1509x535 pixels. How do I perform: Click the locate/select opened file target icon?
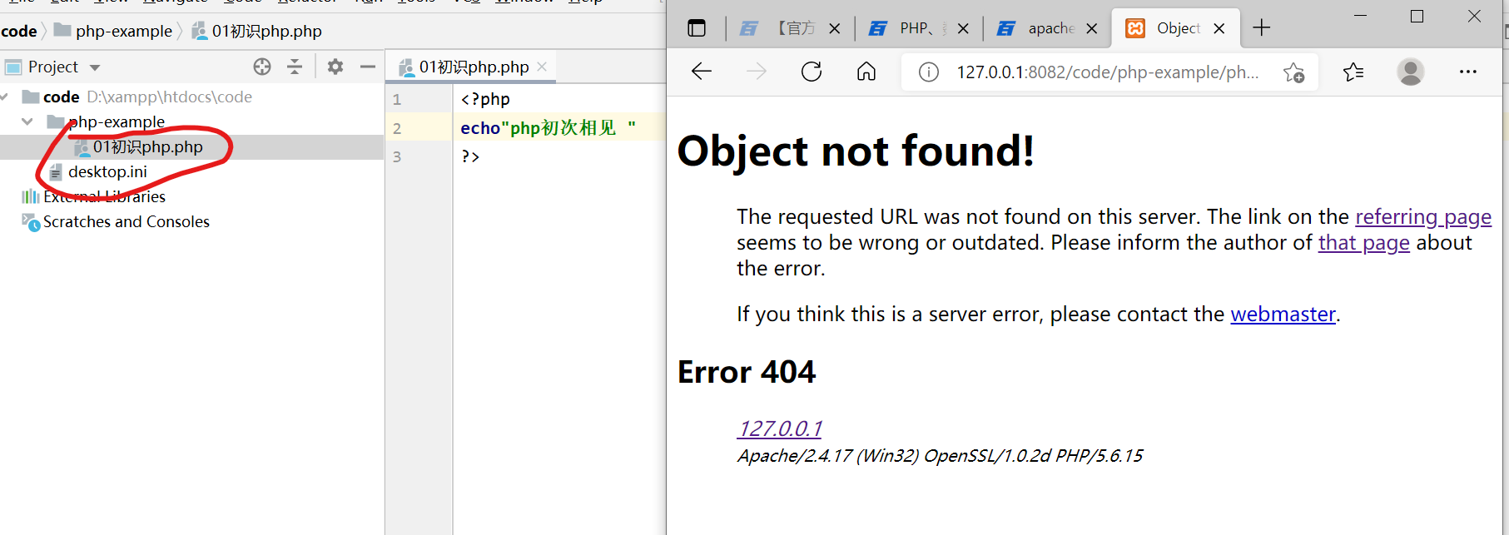click(262, 67)
